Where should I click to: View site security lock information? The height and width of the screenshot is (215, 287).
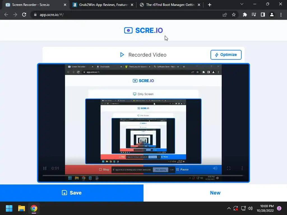(35, 15)
